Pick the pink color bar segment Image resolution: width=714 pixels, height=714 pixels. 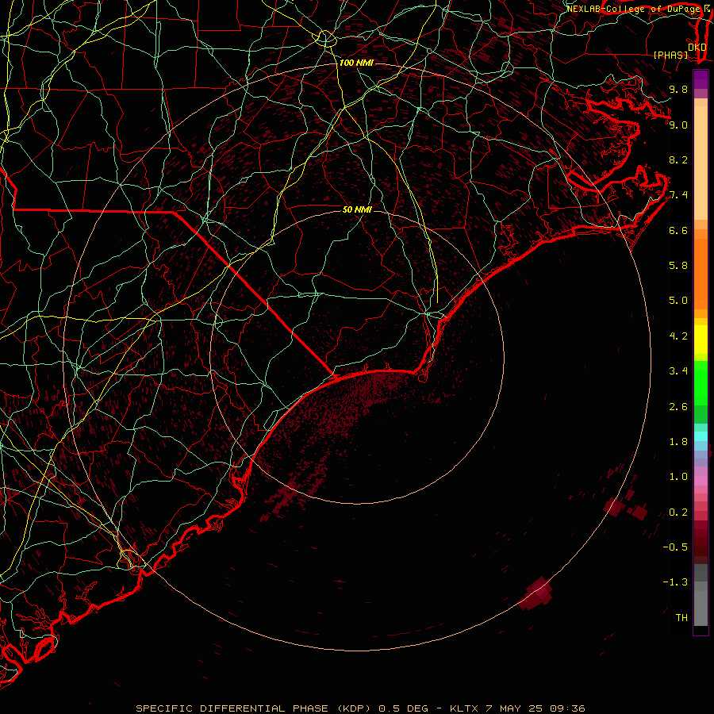tap(701, 481)
